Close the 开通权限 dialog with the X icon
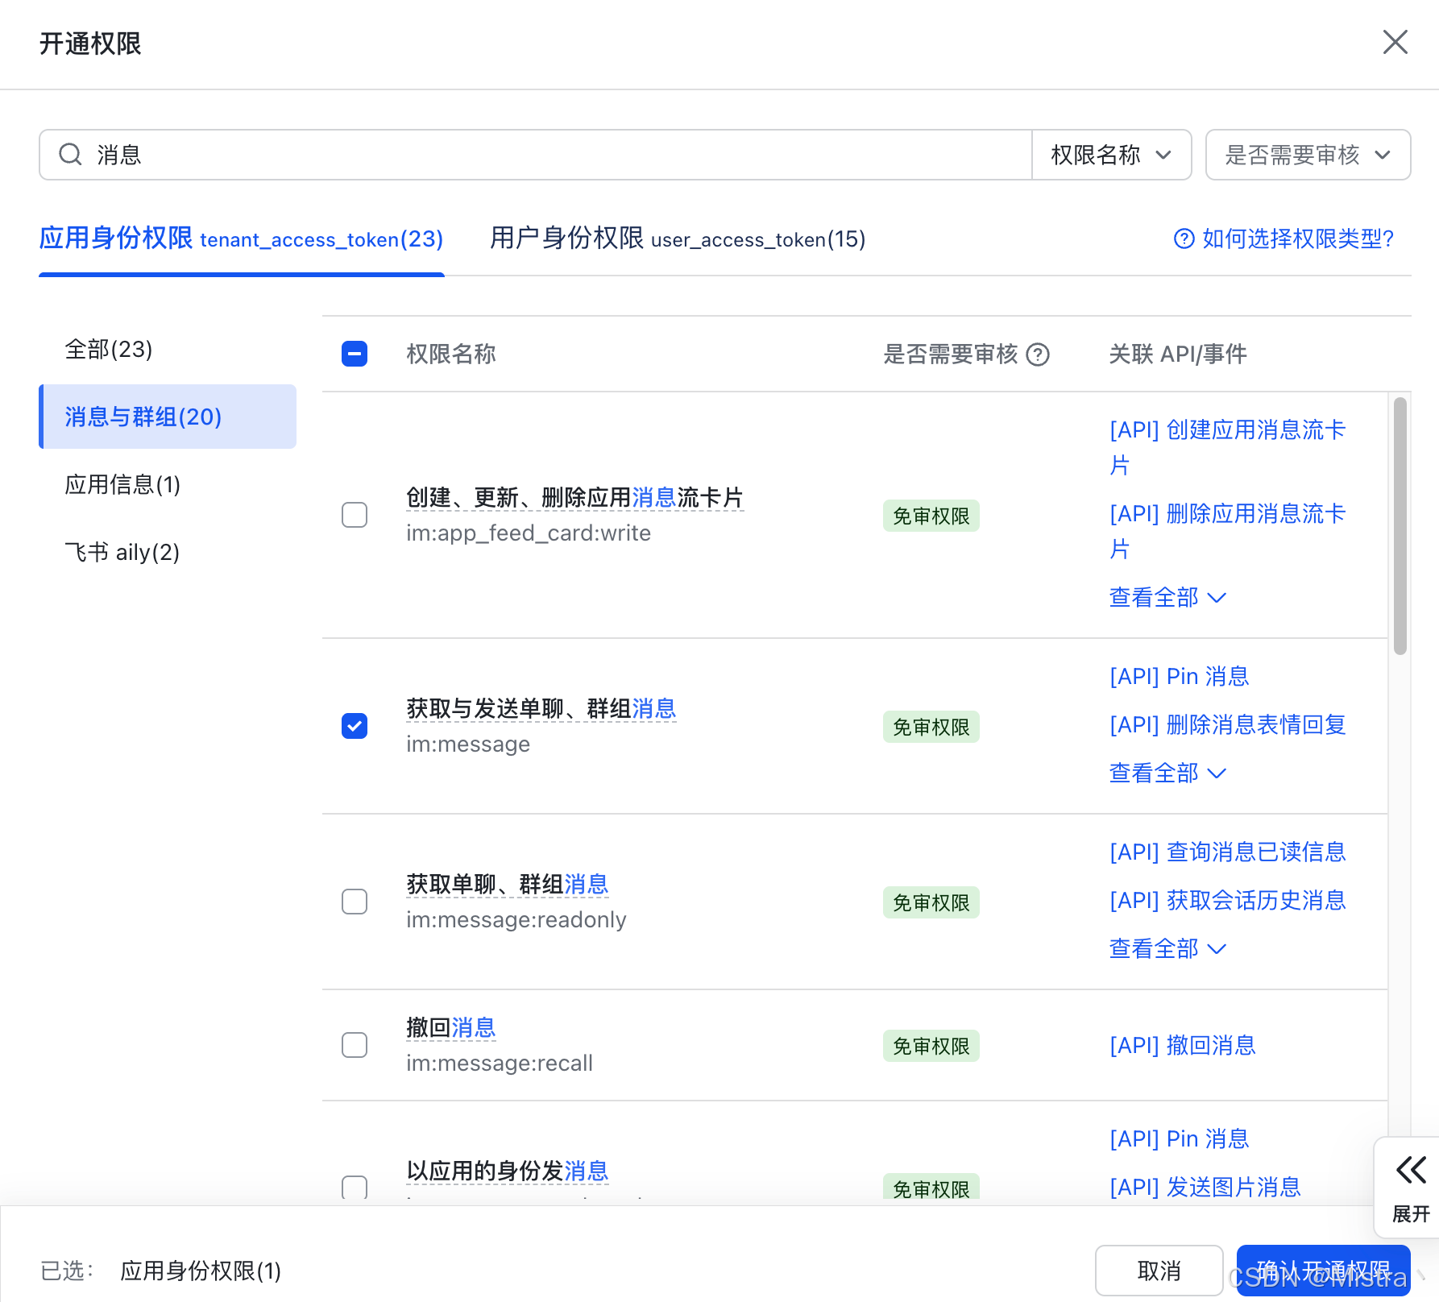This screenshot has height=1302, width=1439. point(1395,43)
